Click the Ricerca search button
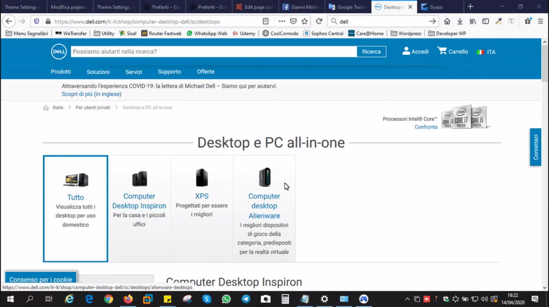The width and height of the screenshot is (549, 307). click(371, 52)
